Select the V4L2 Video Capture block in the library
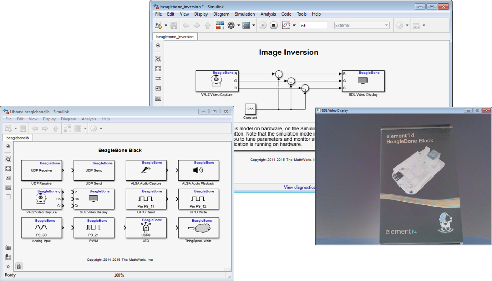 (x=41, y=199)
